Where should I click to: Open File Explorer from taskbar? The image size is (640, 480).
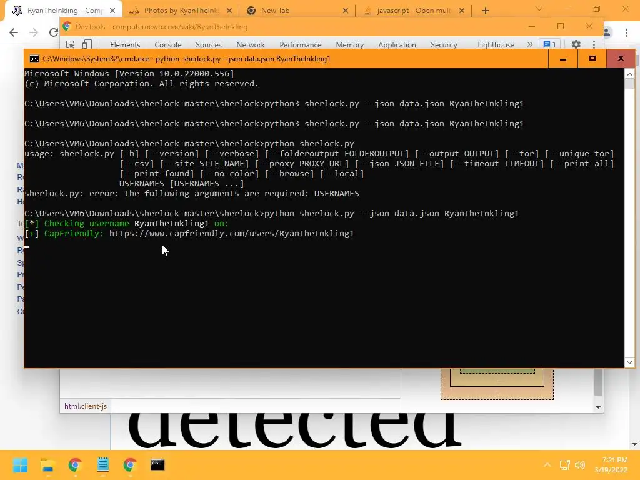click(47, 465)
